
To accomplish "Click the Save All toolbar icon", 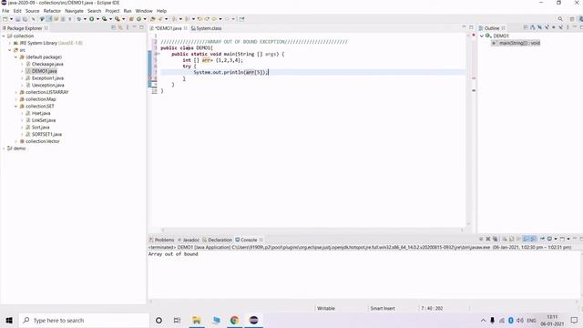I will 25,19.
